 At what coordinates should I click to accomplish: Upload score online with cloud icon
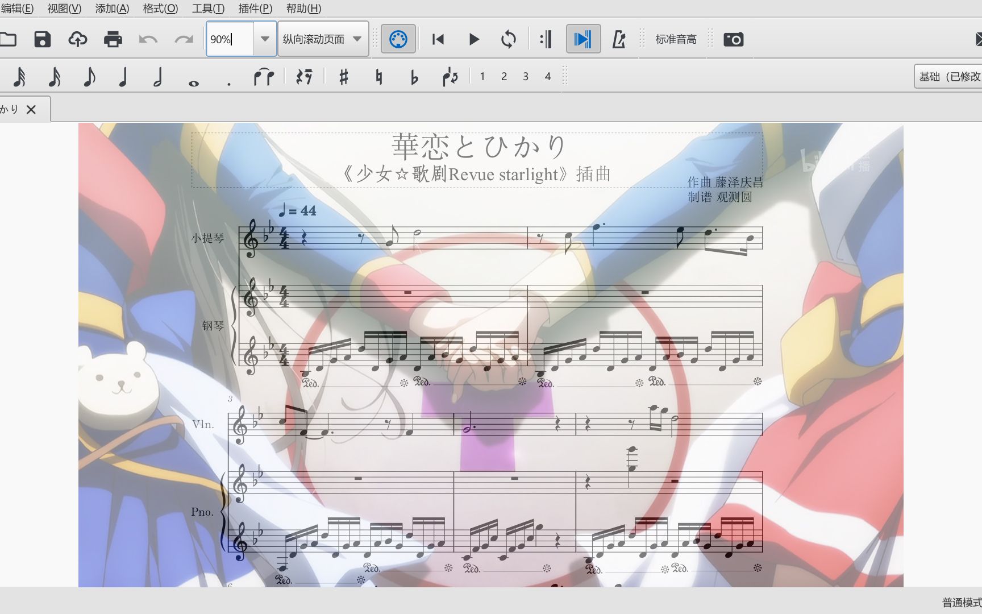(x=78, y=39)
